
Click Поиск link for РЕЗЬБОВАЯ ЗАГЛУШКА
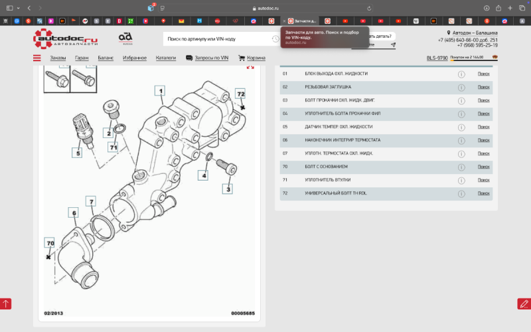(x=483, y=87)
